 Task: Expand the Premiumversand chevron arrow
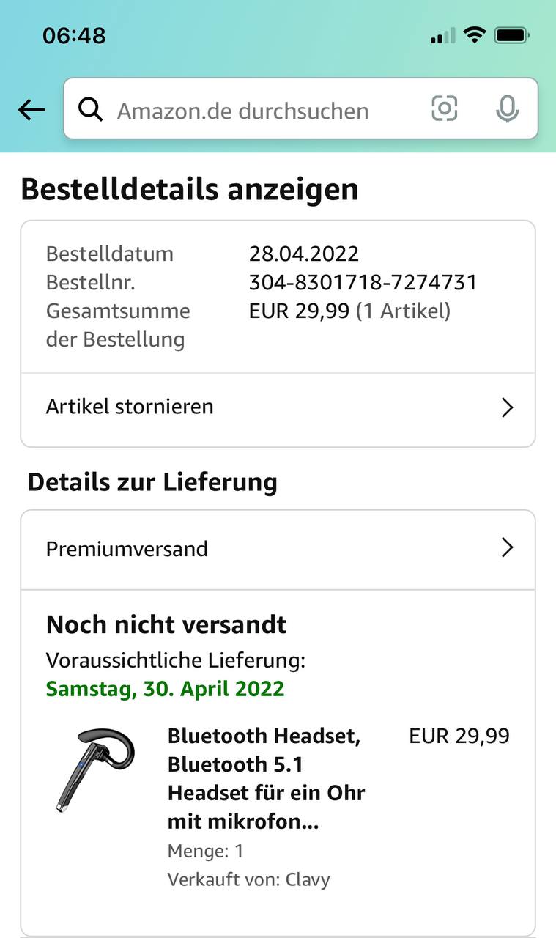[507, 548]
